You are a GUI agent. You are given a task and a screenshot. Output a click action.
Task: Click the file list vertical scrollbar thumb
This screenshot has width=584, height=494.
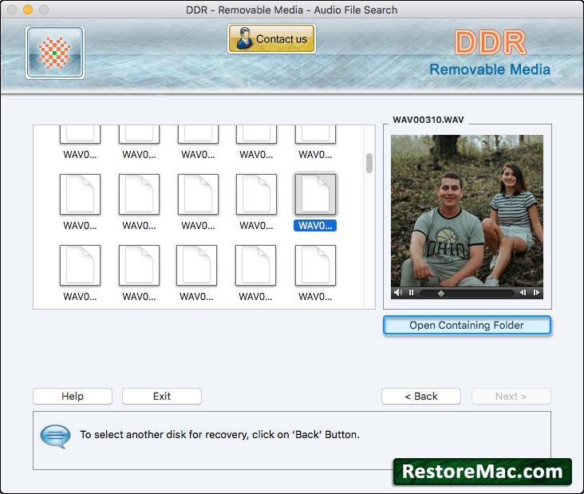369,163
